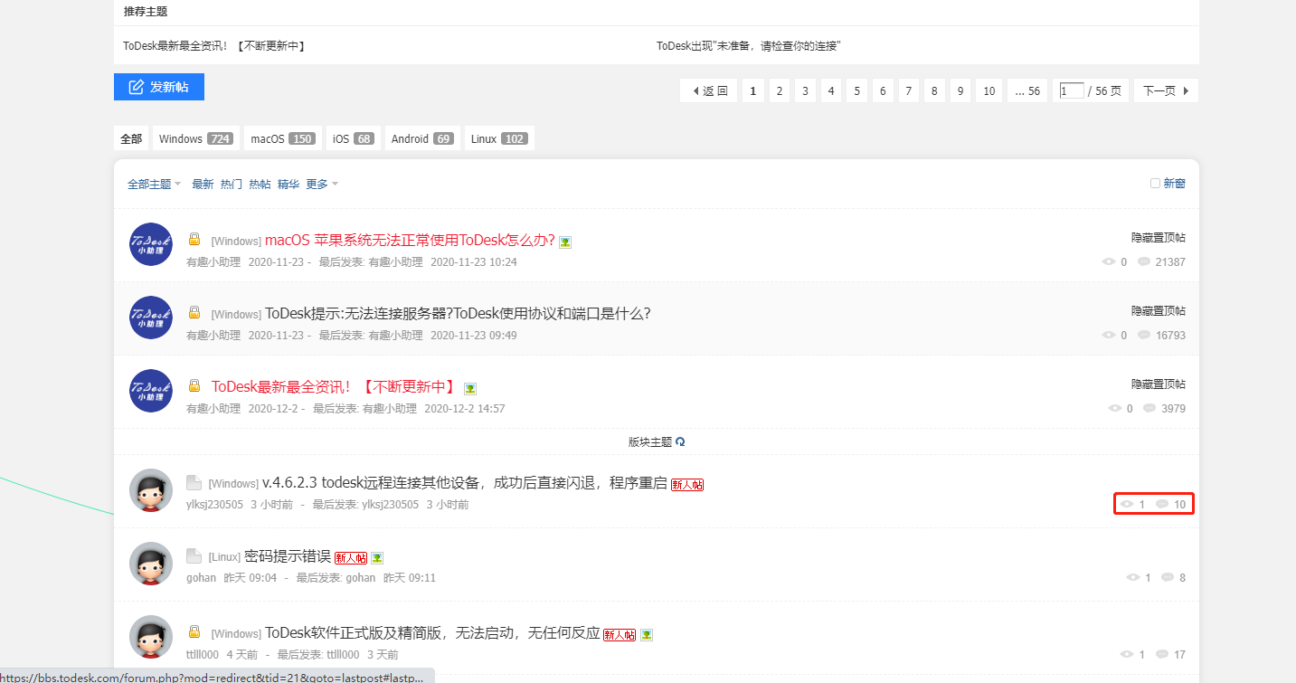Click 新人帖 badge on 密码提示错误 thread
The image size is (1296, 683).
pos(351,558)
